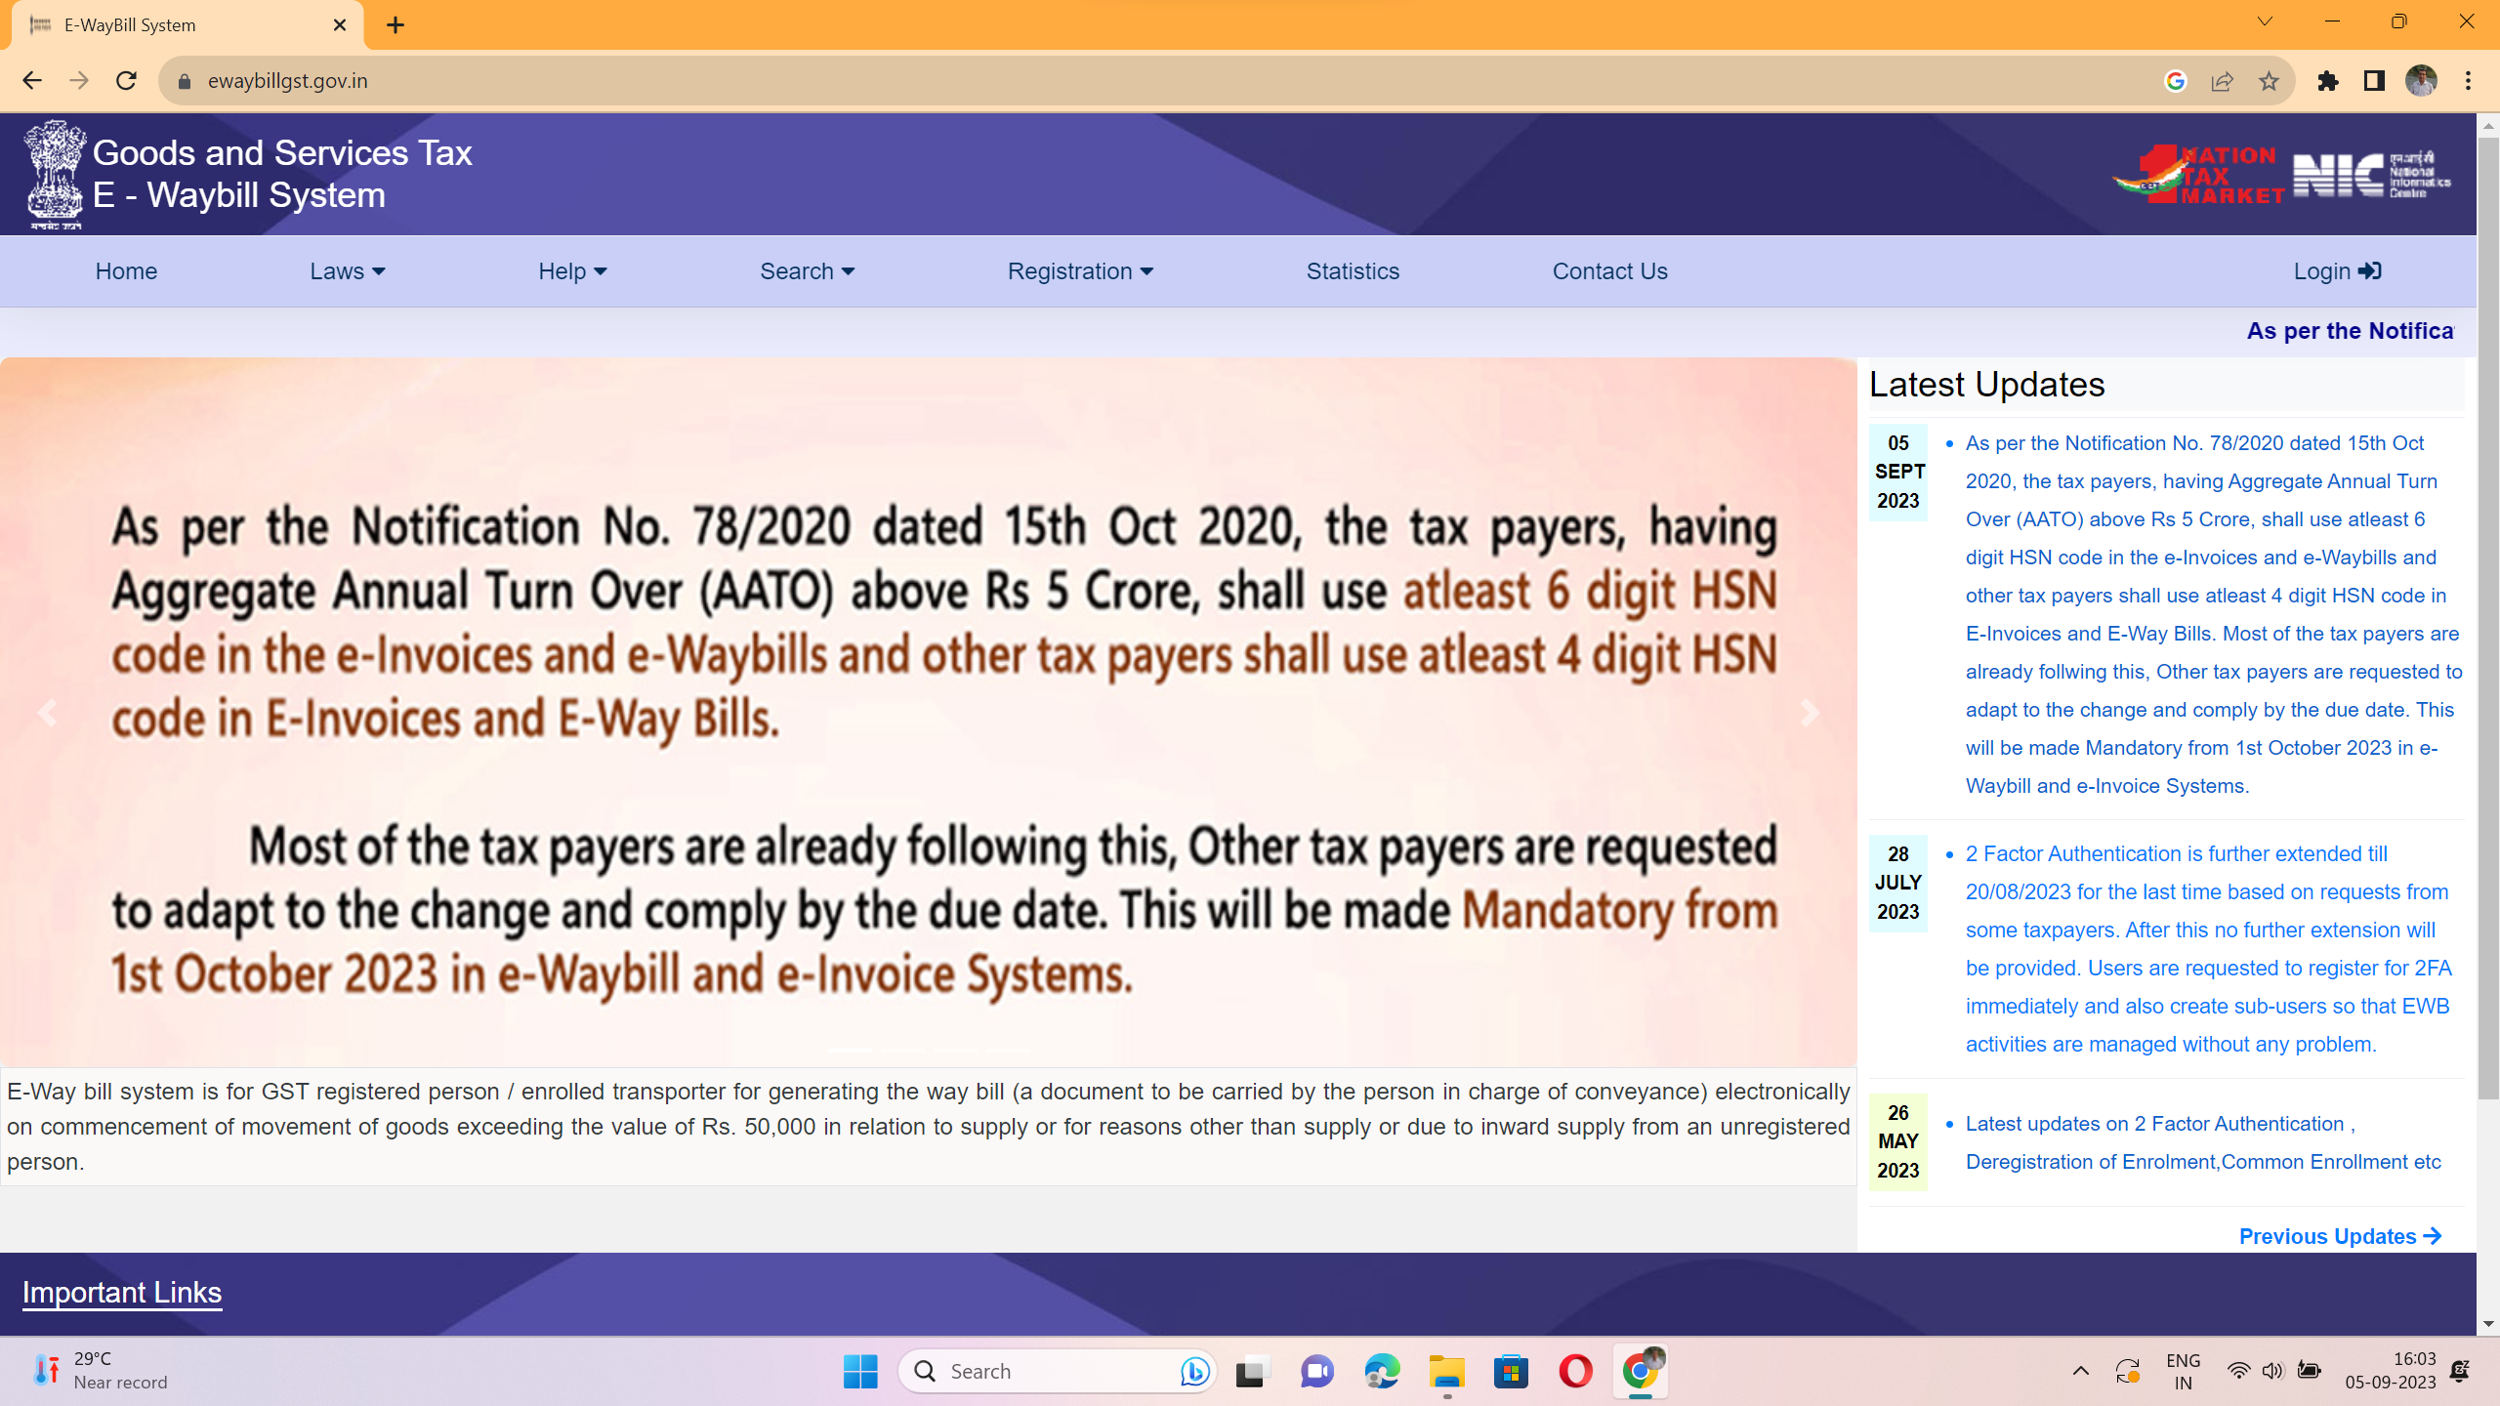Go to previous carousel slide
This screenshot has width=2500, height=1406.
[47, 713]
